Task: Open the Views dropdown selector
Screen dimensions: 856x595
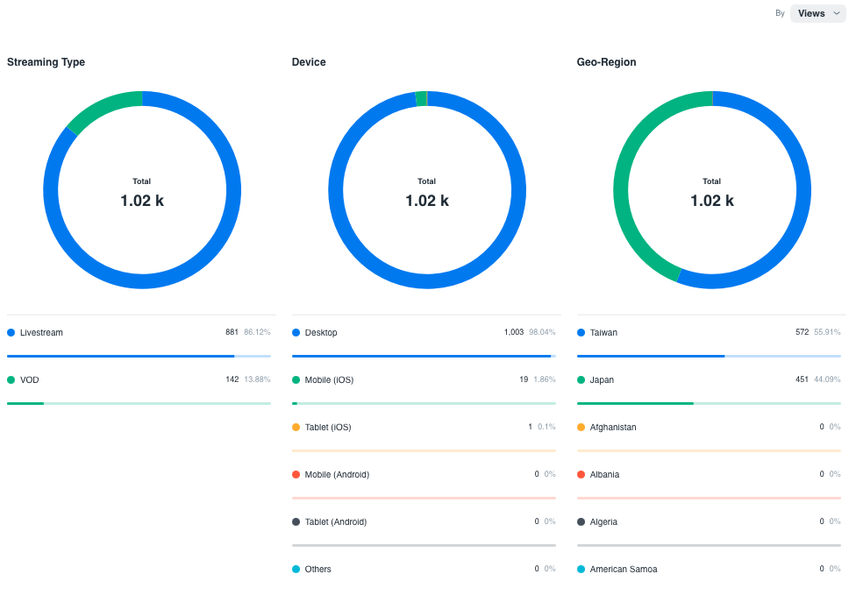Action: (817, 13)
